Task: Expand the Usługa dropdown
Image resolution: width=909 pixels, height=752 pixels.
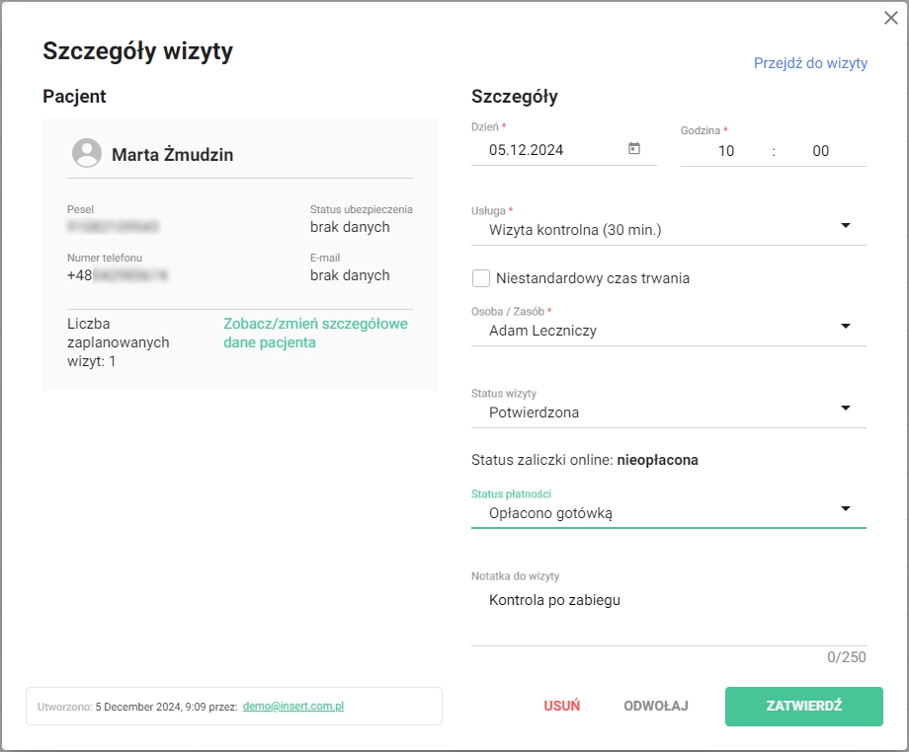Action: tap(845, 226)
